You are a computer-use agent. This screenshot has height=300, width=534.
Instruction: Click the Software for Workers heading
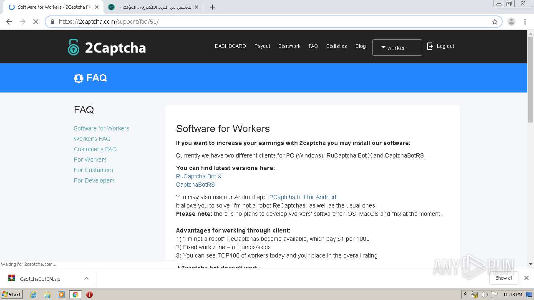(x=223, y=129)
